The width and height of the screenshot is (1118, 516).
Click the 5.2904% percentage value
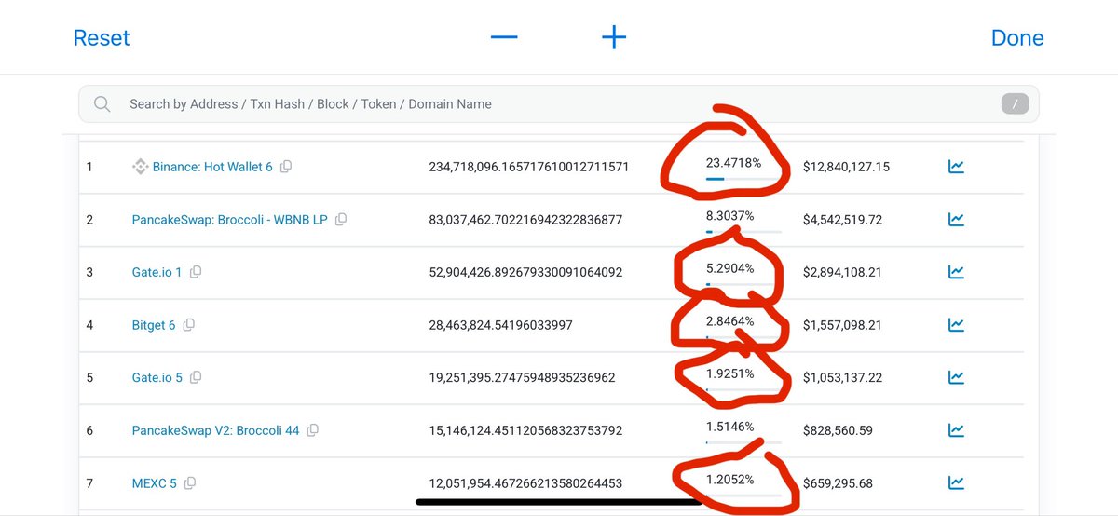click(730, 268)
